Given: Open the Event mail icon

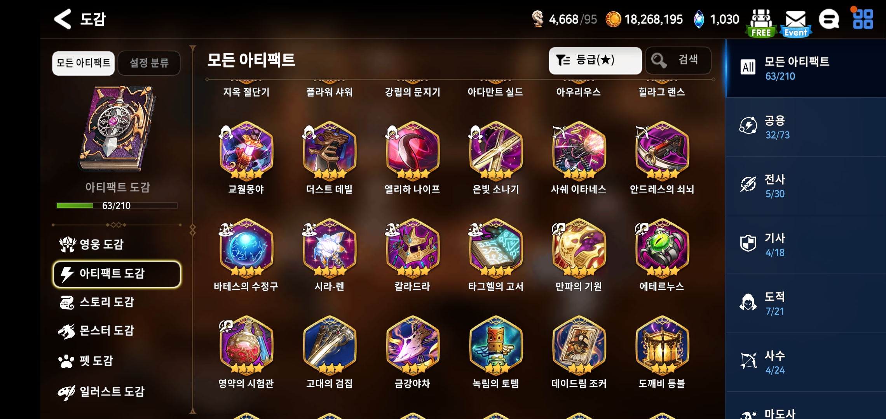Looking at the screenshot, I should click(795, 23).
